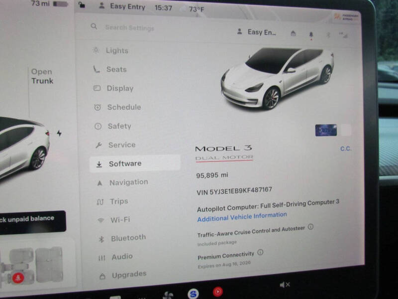Viewport: 398px width, 299px height.
Task: Tap Easy Entry profile in top status bar
Action: tap(122, 6)
